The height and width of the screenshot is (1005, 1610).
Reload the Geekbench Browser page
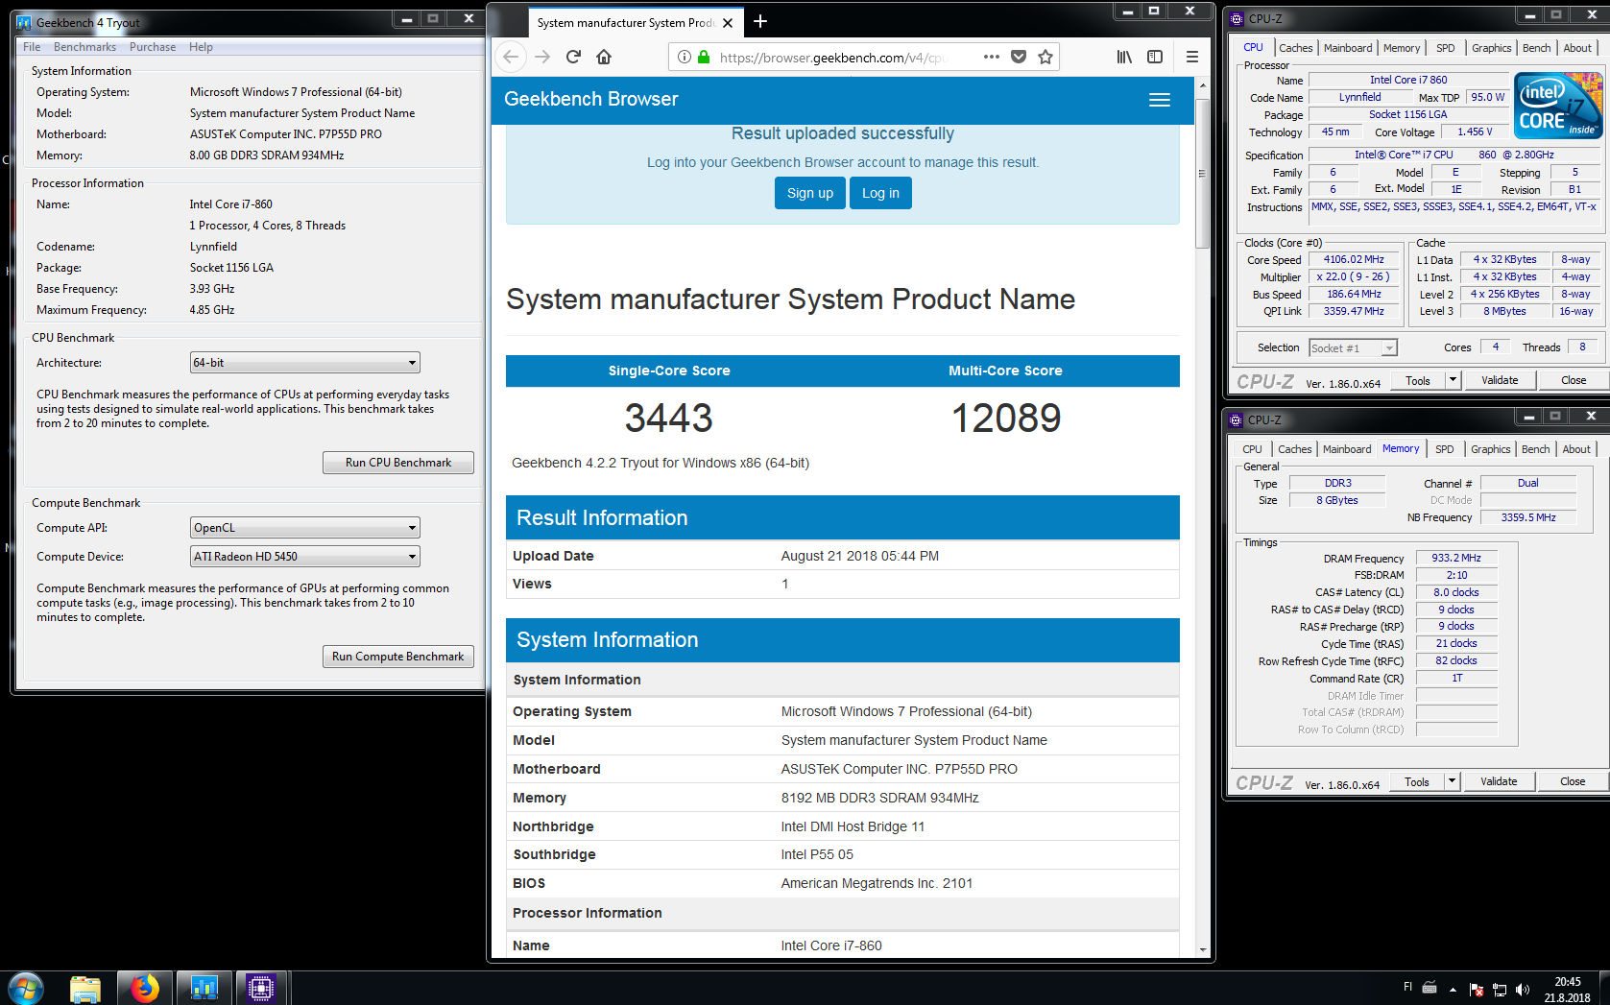click(x=573, y=57)
